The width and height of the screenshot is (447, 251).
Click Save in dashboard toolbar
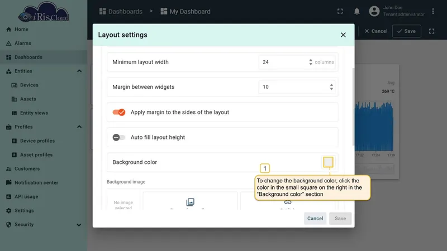point(407,31)
